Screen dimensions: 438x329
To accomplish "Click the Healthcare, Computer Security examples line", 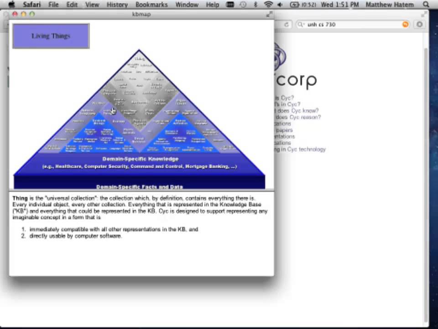I will (140, 166).
